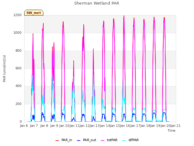Click the SW_met annotation label
The height and width of the screenshot is (146, 194).
point(34,13)
